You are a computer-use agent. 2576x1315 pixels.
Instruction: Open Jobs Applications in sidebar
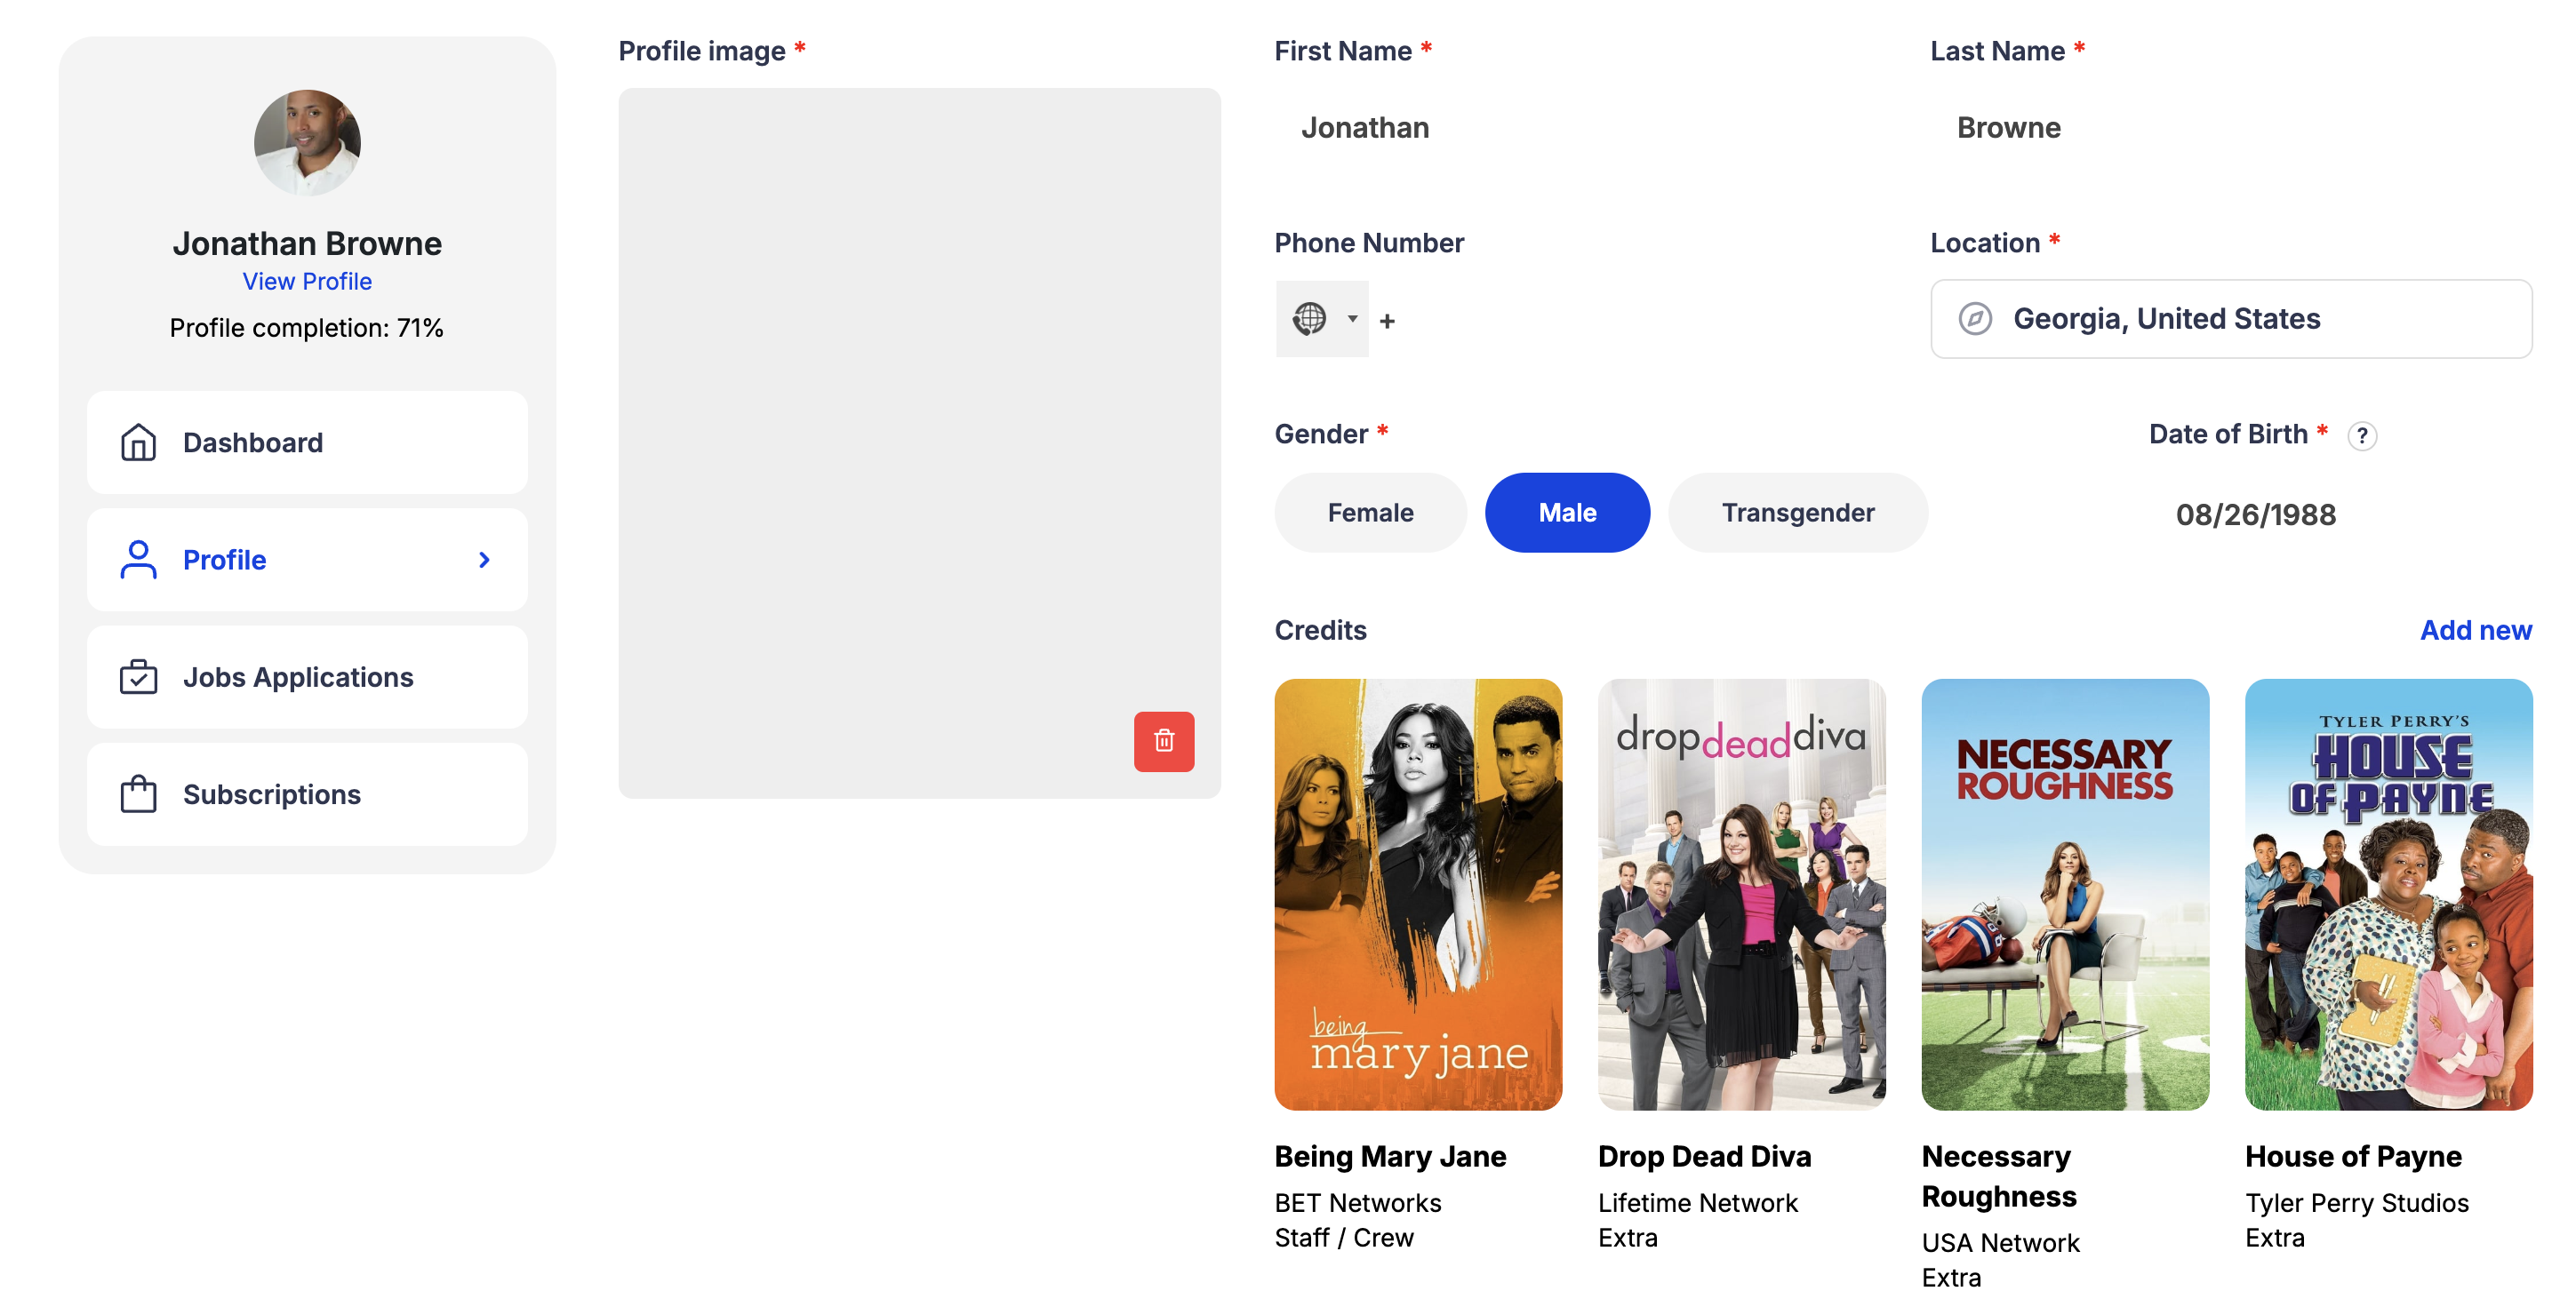pyautogui.click(x=298, y=676)
